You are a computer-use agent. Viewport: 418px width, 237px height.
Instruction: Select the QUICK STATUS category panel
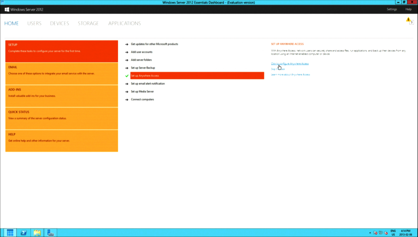tap(61, 118)
